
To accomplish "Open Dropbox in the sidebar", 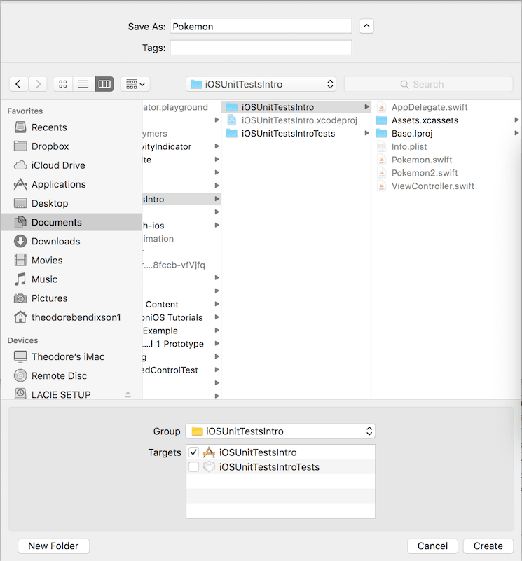I will click(71, 146).
